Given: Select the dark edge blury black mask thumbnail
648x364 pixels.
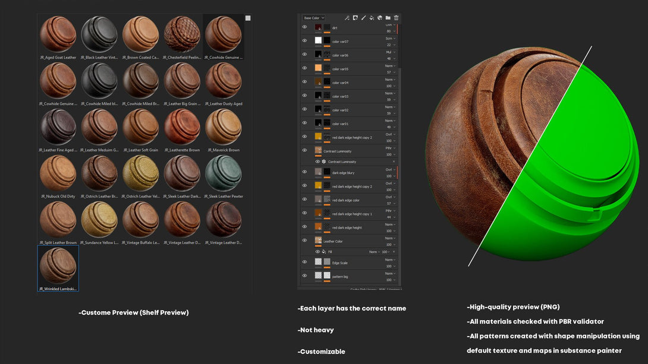Looking at the screenshot, I should (x=327, y=171).
